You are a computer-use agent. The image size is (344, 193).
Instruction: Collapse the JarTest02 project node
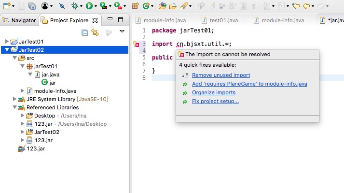(x=7, y=50)
